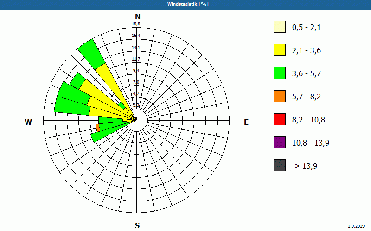
Task: Click the legend label '2,1 - 3,6'
Action: point(307,51)
